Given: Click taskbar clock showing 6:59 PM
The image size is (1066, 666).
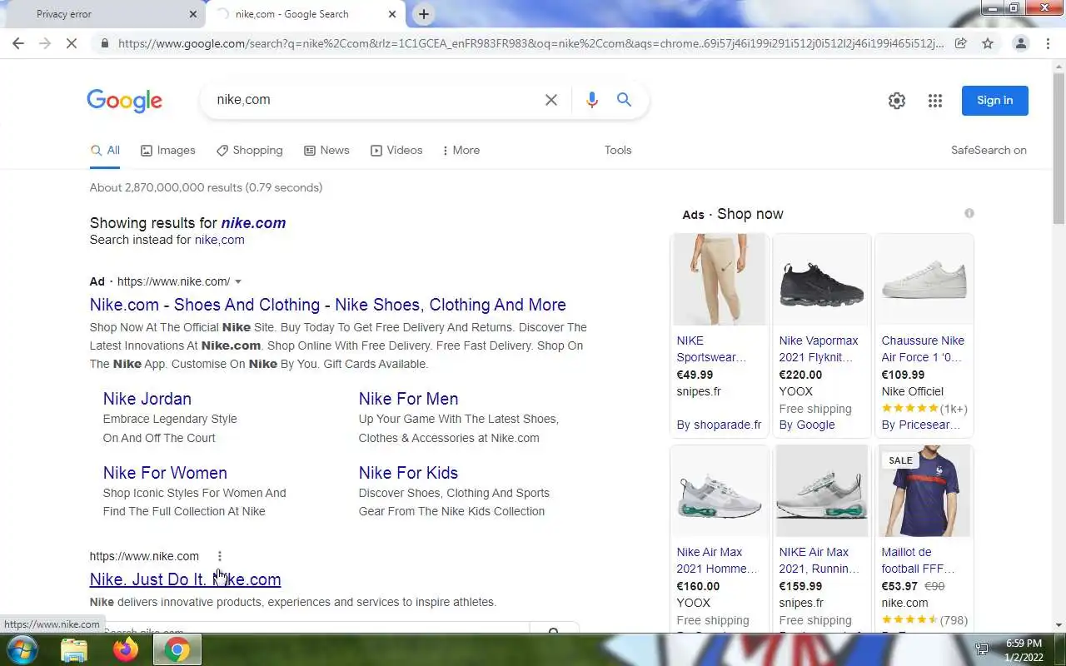Looking at the screenshot, I should 1024,649.
